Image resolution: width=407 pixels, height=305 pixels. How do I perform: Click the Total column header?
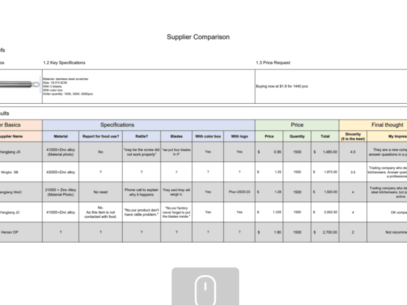(325, 136)
